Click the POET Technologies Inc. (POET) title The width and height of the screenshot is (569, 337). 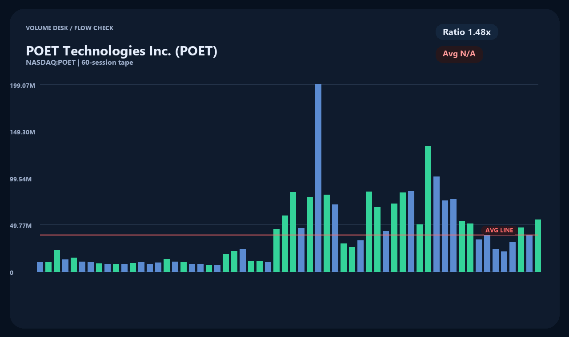coord(121,51)
